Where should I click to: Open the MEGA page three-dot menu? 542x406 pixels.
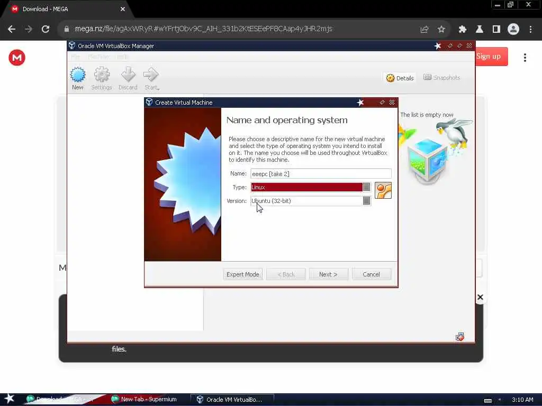coord(525,58)
